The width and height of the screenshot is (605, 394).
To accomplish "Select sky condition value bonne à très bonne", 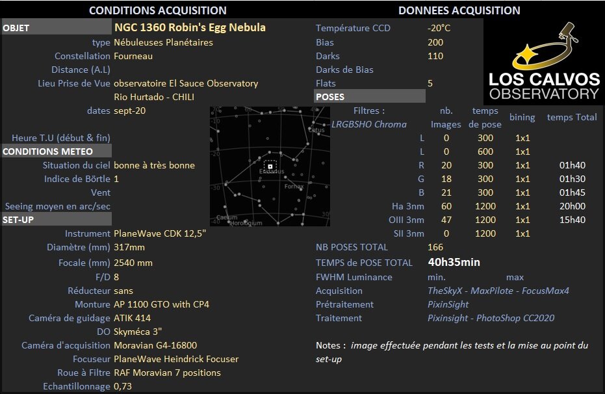I will tap(155, 165).
